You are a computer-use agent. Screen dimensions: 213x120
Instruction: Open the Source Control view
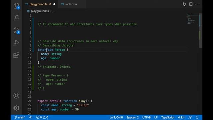(x=16, y=30)
